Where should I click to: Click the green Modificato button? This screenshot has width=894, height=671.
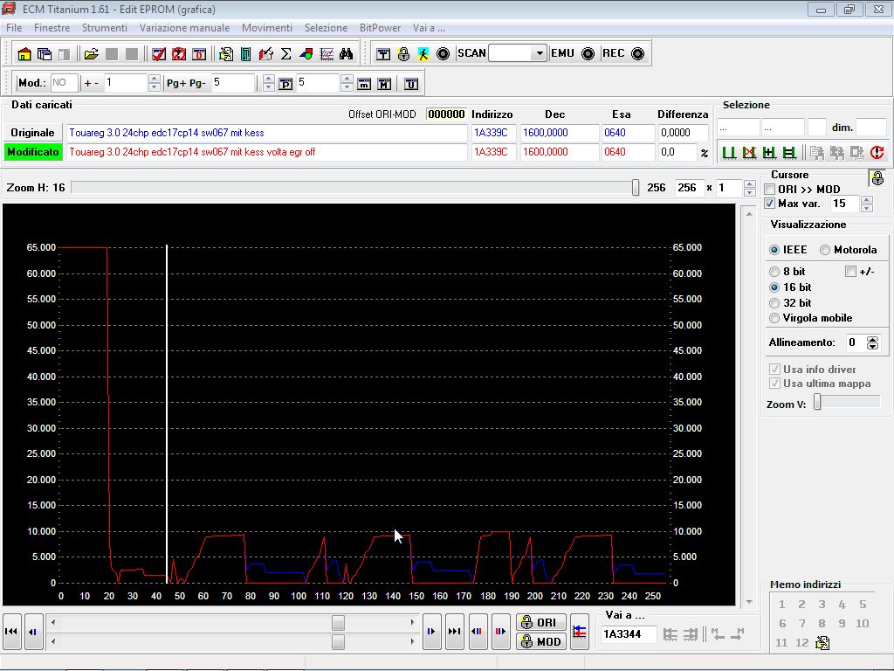click(32, 152)
